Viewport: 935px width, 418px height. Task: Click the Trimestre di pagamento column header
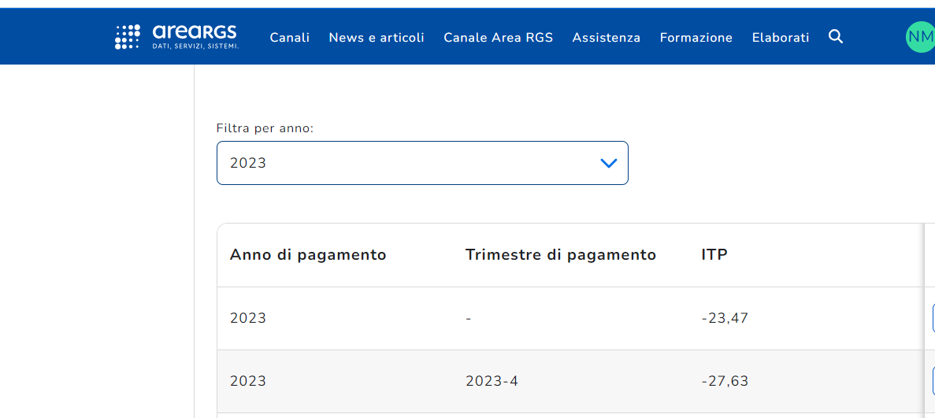pyautogui.click(x=560, y=255)
